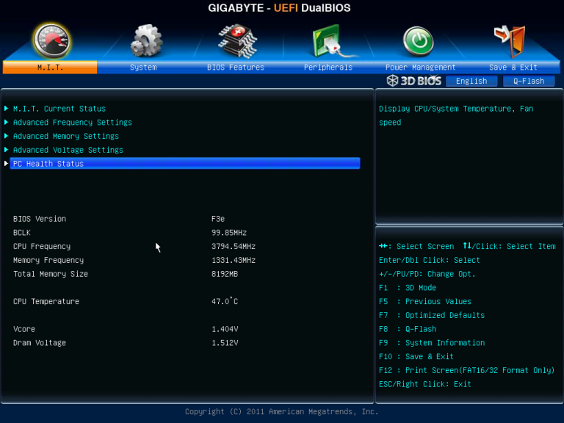564x423 pixels.
Task: Click the F12 : Print Screen help line
Action: (466, 370)
